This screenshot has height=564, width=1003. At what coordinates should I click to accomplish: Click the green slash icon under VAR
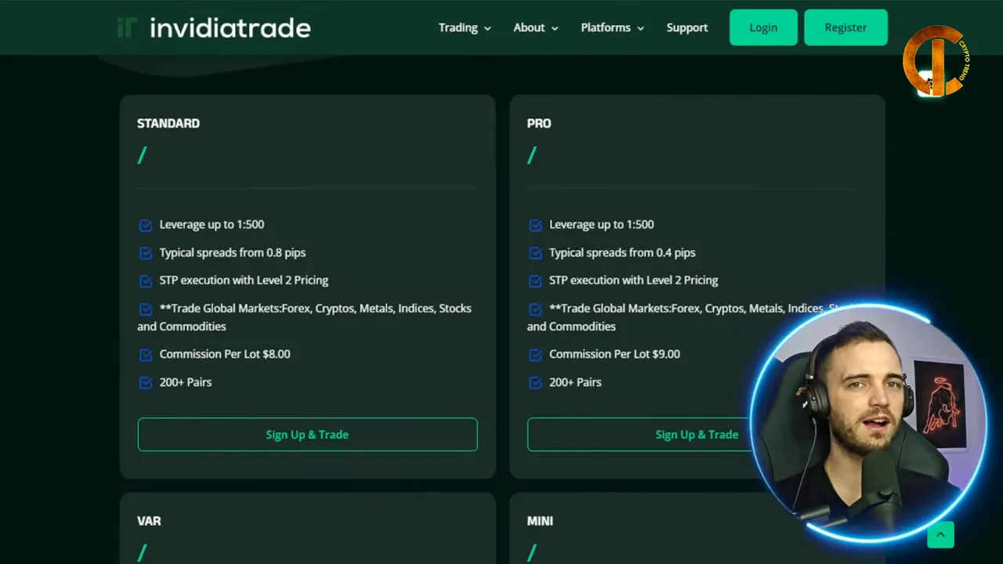(x=142, y=552)
